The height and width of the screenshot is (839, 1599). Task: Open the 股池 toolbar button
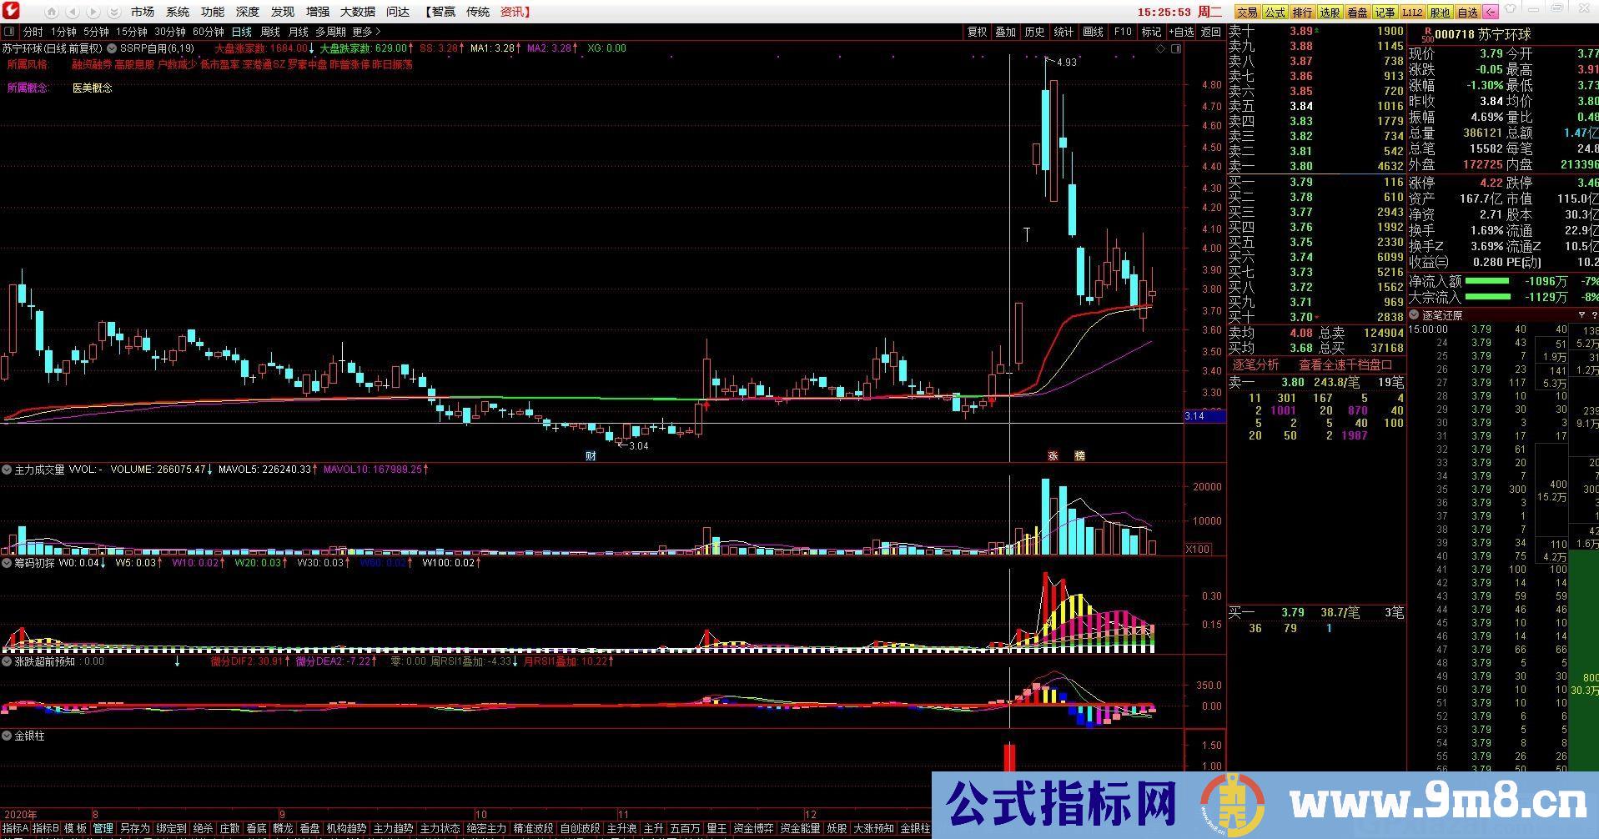tap(1440, 12)
